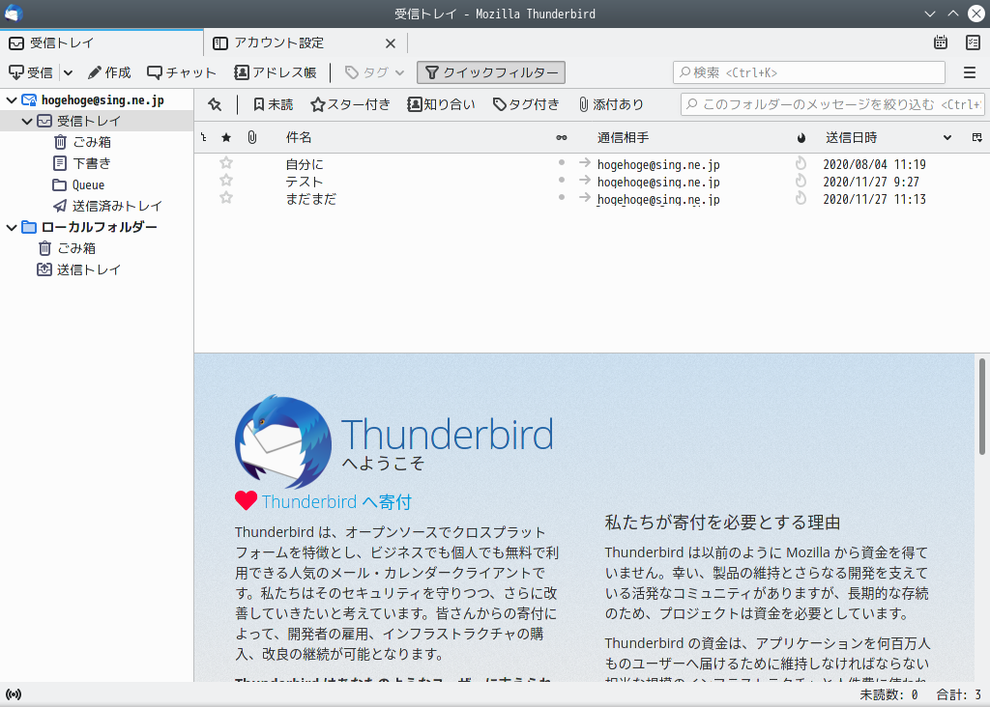The height and width of the screenshot is (707, 990).
Task: Toggle the クイックフィルター button
Action: click(x=491, y=72)
